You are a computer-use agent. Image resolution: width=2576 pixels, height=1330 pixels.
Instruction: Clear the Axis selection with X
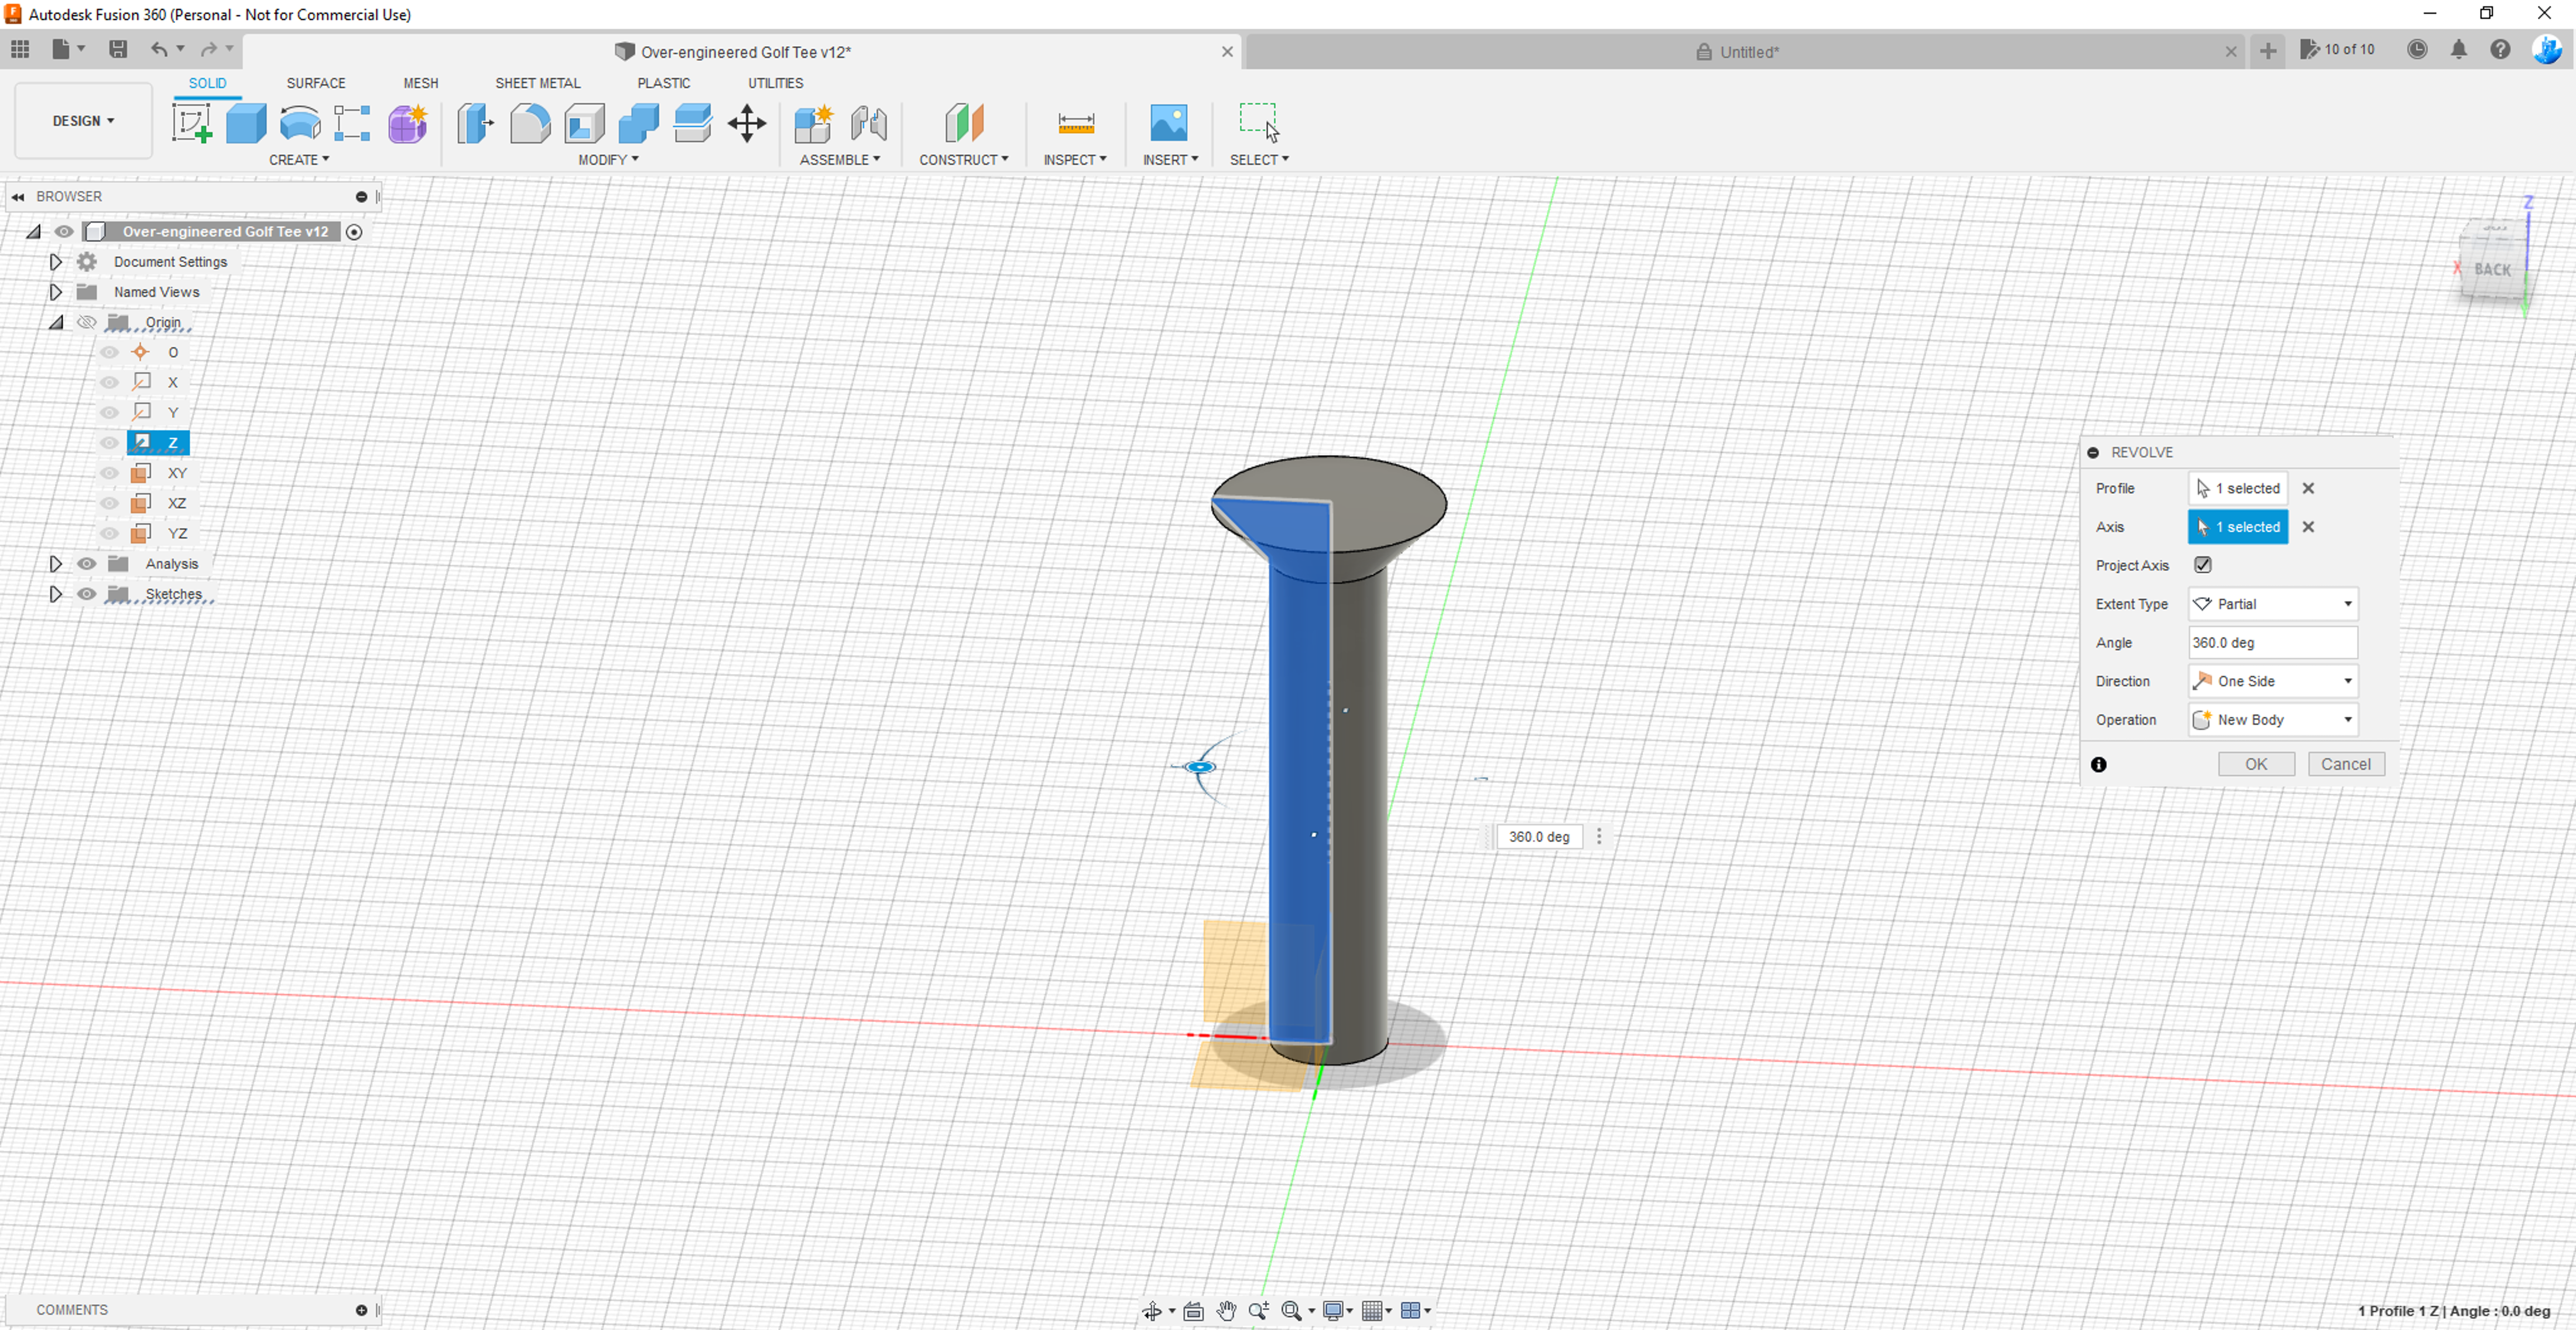2308,527
